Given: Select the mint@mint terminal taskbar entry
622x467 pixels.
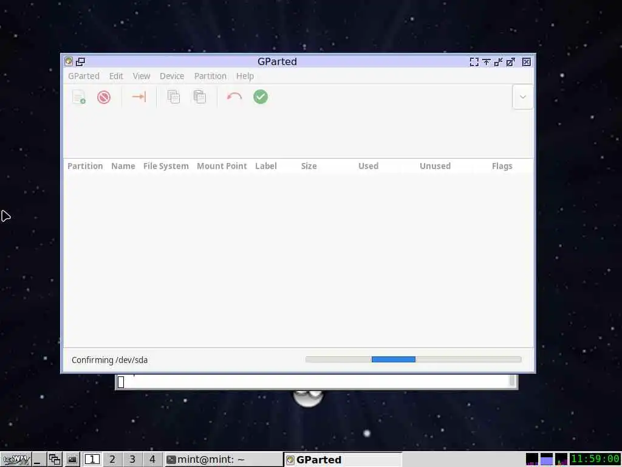Looking at the screenshot, I should pos(224,460).
